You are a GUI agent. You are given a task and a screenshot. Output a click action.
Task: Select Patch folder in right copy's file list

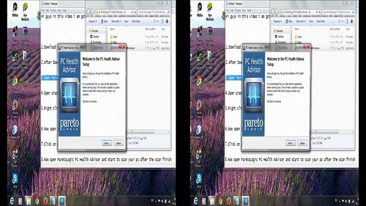tap(299, 42)
